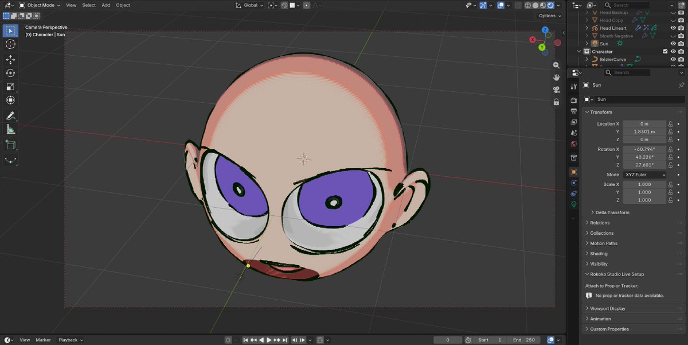Screen dimensions: 688x345
Task: Expand the Viewport Display panel
Action: tap(608, 308)
